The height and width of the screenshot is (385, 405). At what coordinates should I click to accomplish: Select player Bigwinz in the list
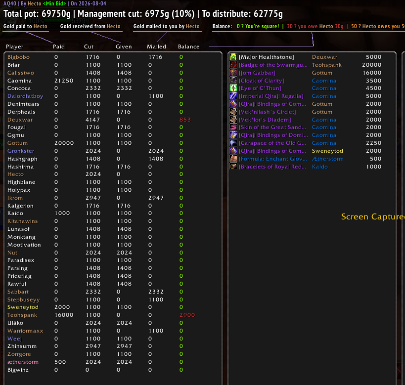point(18,370)
